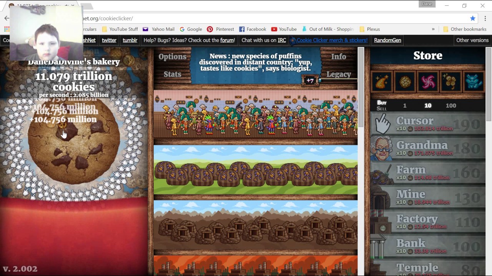Open the Info menu
This screenshot has height=276, width=492.
pos(339,56)
